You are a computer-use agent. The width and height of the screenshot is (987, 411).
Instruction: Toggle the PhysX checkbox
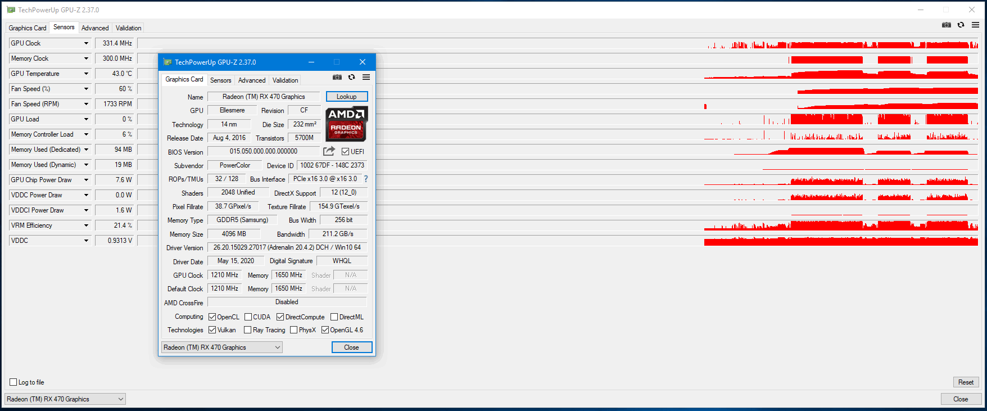click(x=293, y=330)
